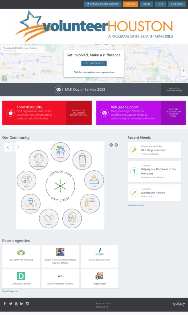Toggle the map satellite view thumbnail

point(4,78)
